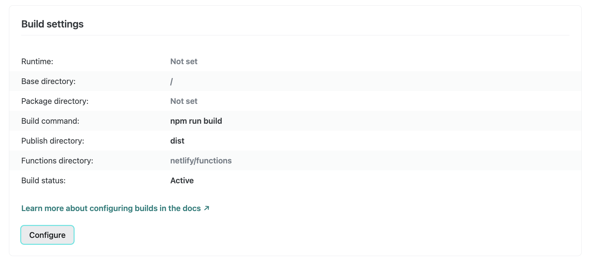Select the Runtime row showing Not set
592x262 pixels.
point(184,61)
